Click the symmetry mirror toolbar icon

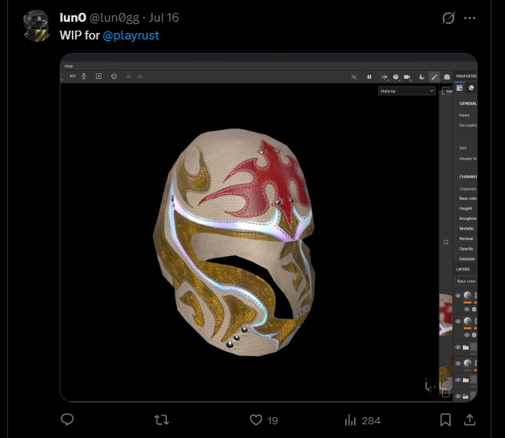click(x=73, y=76)
